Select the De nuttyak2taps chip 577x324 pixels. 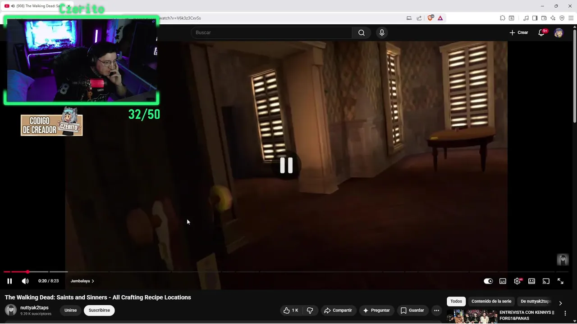tap(536, 301)
